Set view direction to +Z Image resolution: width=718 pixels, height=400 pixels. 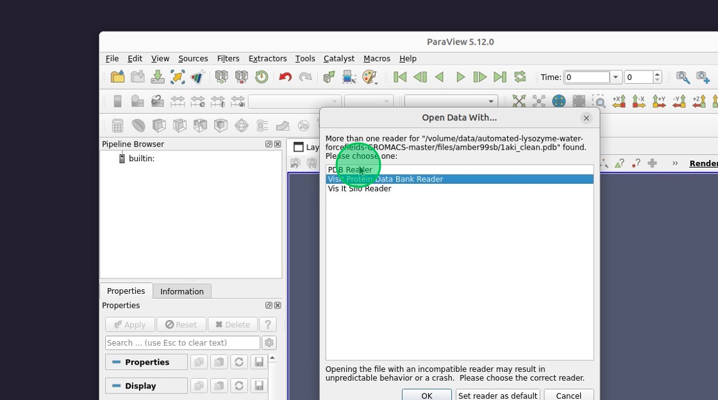[x=699, y=101]
